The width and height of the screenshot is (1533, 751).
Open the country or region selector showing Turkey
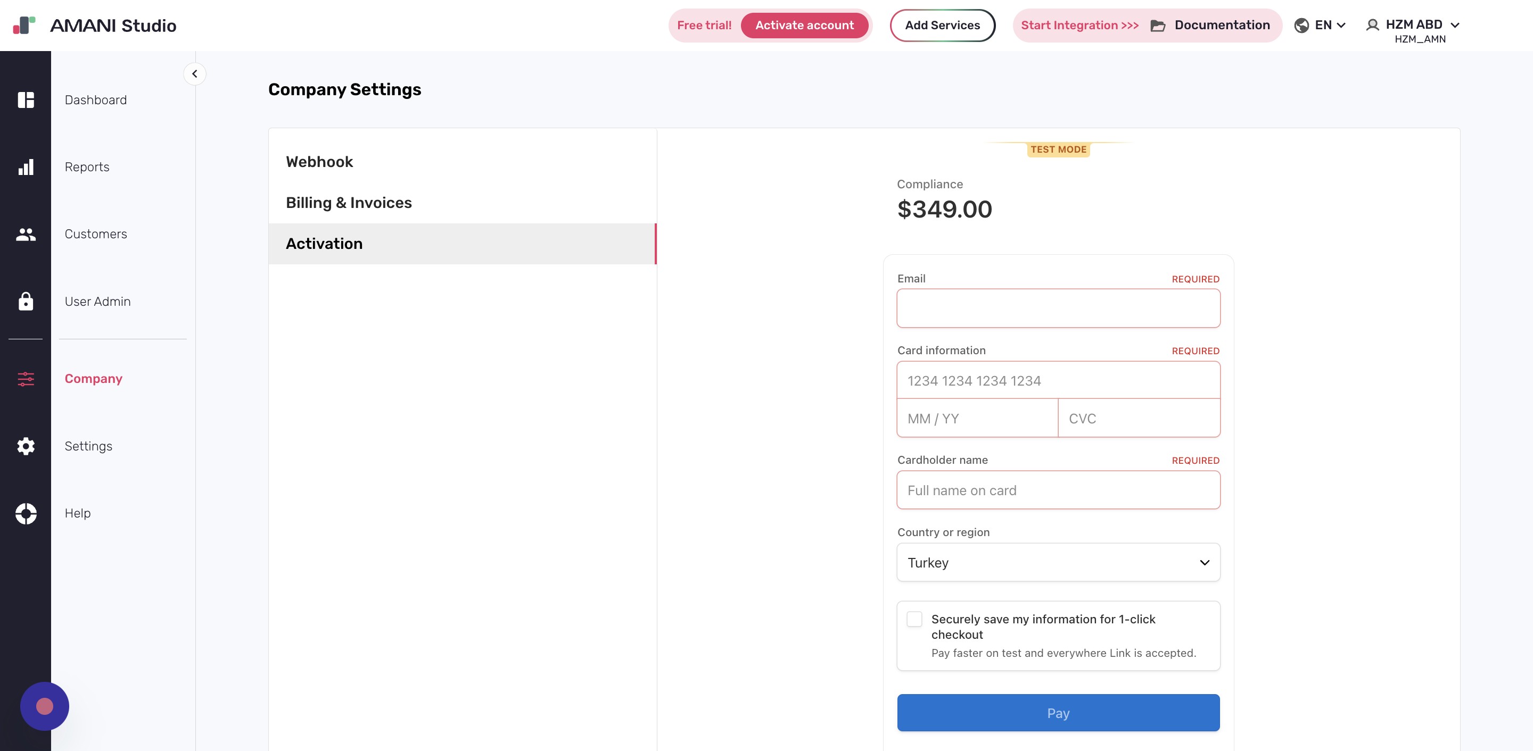point(1058,563)
